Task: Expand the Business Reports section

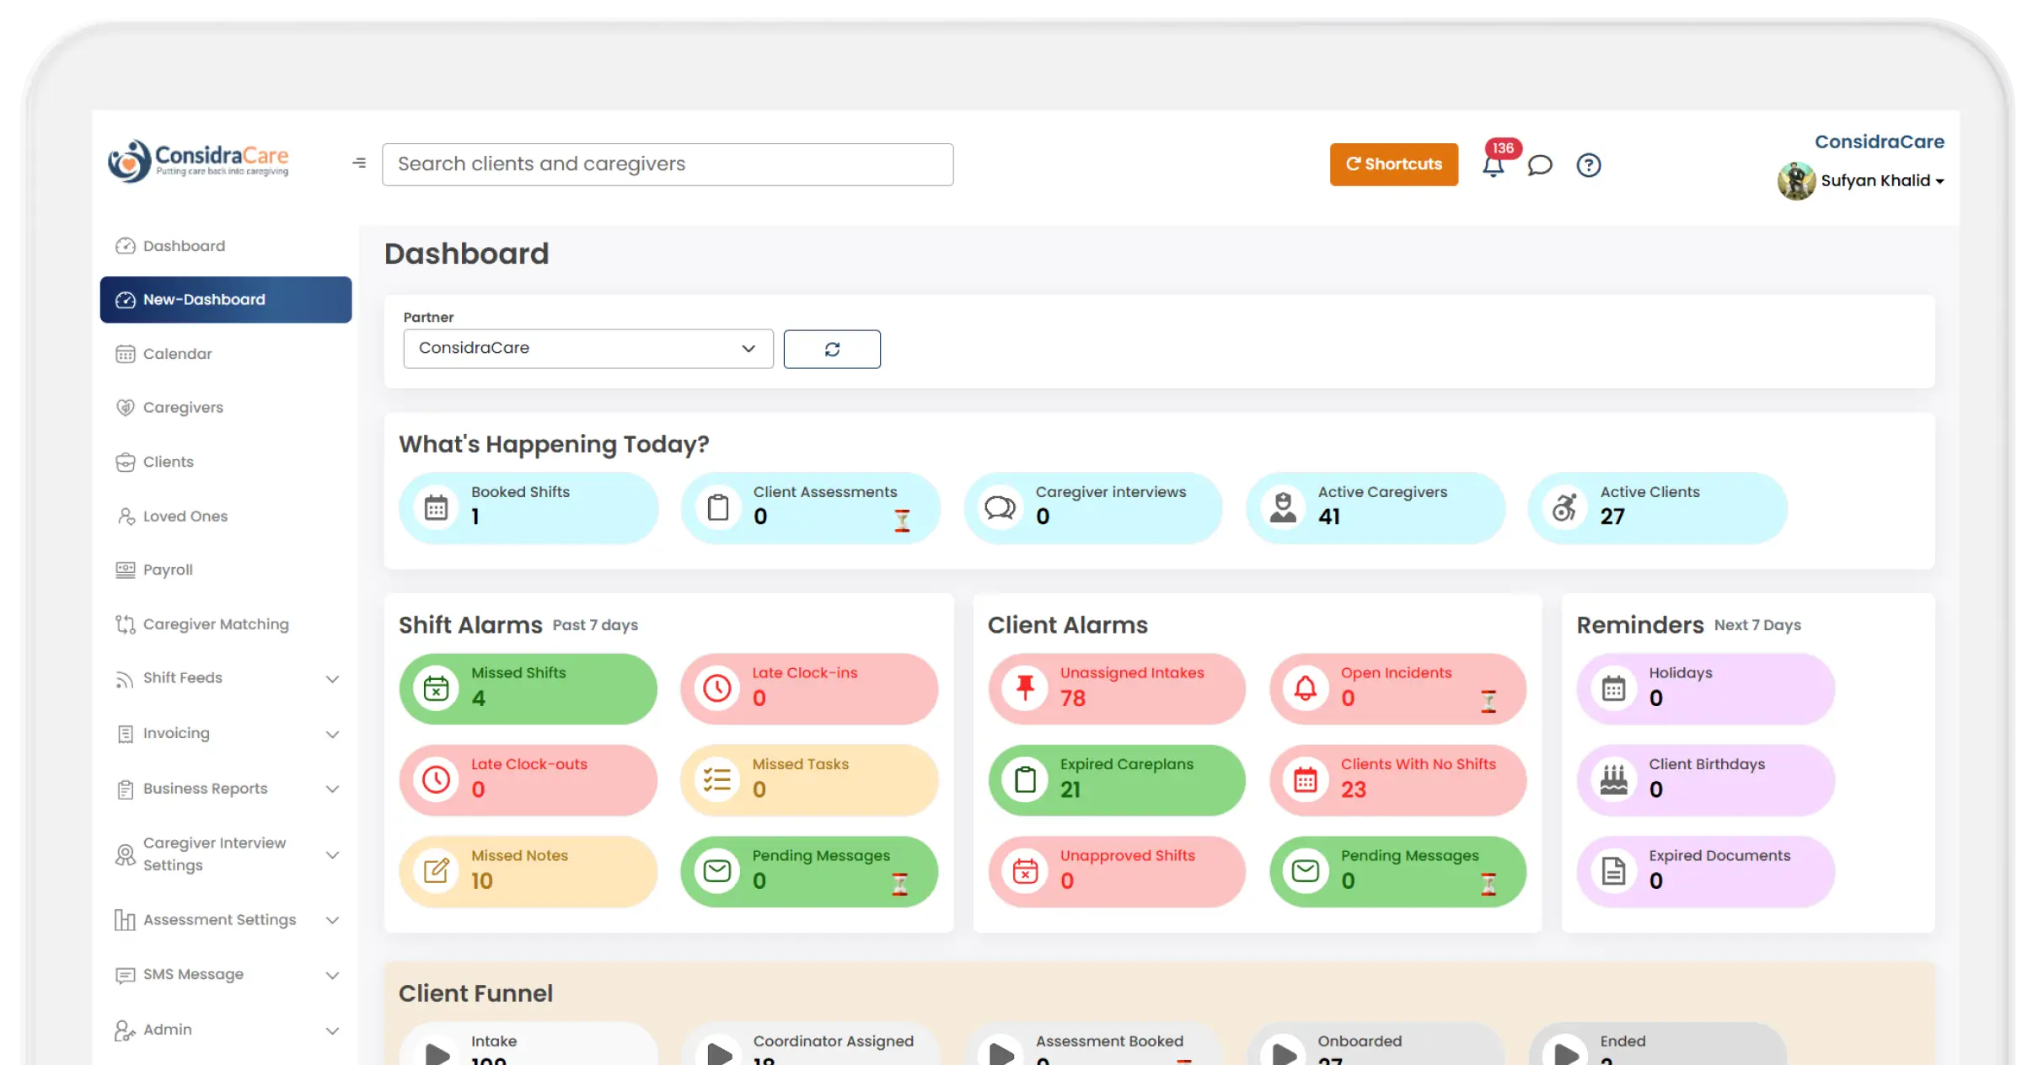Action: 332,789
